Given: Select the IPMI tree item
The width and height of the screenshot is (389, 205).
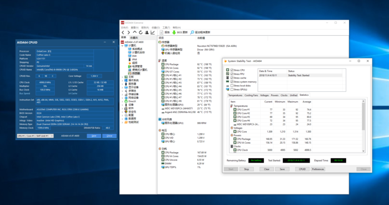Looking at the screenshot, I should click(x=134, y=60).
